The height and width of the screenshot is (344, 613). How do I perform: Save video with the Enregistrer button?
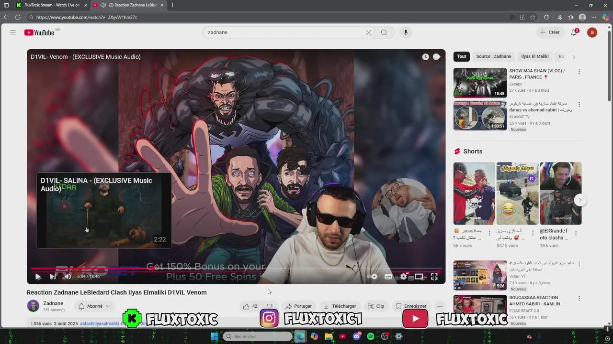click(411, 306)
